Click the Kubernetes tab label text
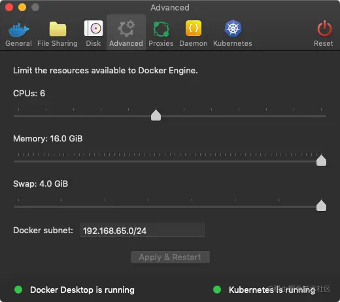 233,43
